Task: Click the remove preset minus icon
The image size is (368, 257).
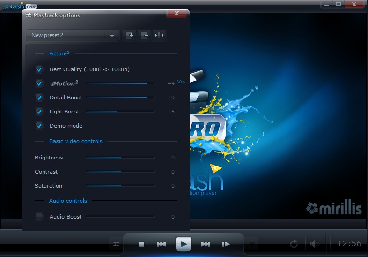Action: click(x=144, y=35)
